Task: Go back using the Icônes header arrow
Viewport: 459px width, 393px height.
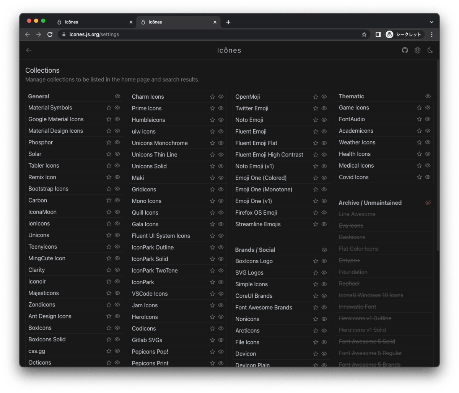Action: (x=29, y=50)
